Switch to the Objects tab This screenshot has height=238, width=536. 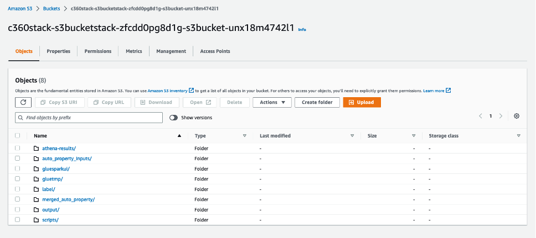tap(24, 51)
